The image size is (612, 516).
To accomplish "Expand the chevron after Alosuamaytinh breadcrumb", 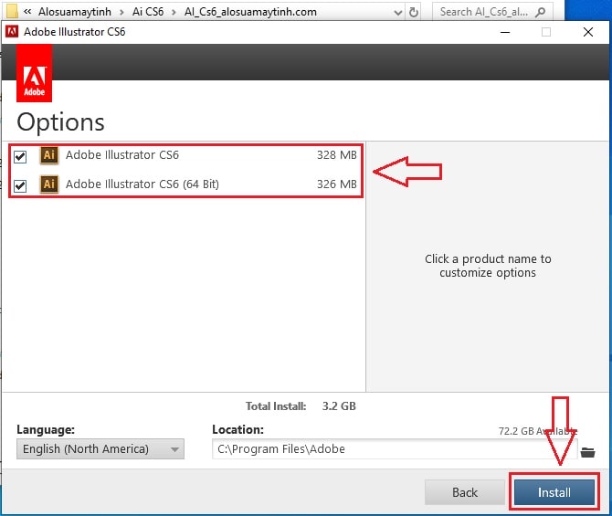I will tap(121, 13).
